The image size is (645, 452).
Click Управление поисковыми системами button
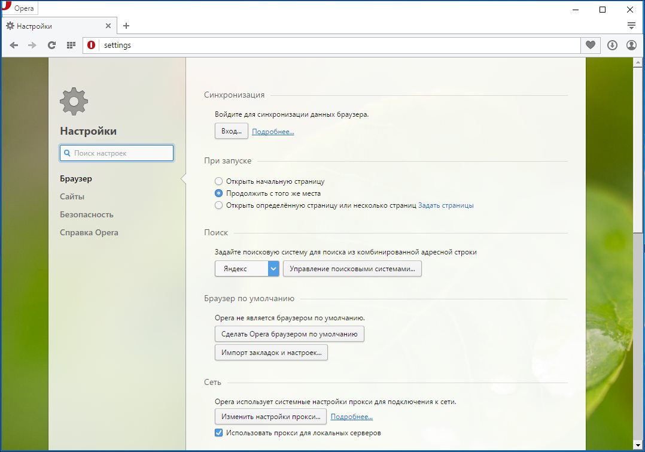tap(352, 268)
